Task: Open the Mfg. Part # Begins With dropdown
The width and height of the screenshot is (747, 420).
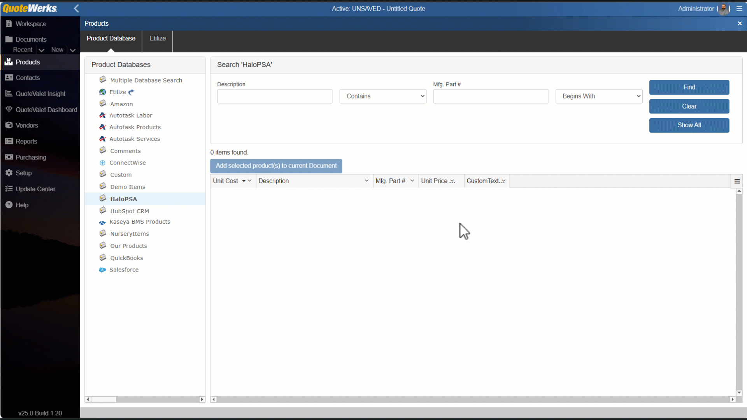Action: [x=599, y=96]
